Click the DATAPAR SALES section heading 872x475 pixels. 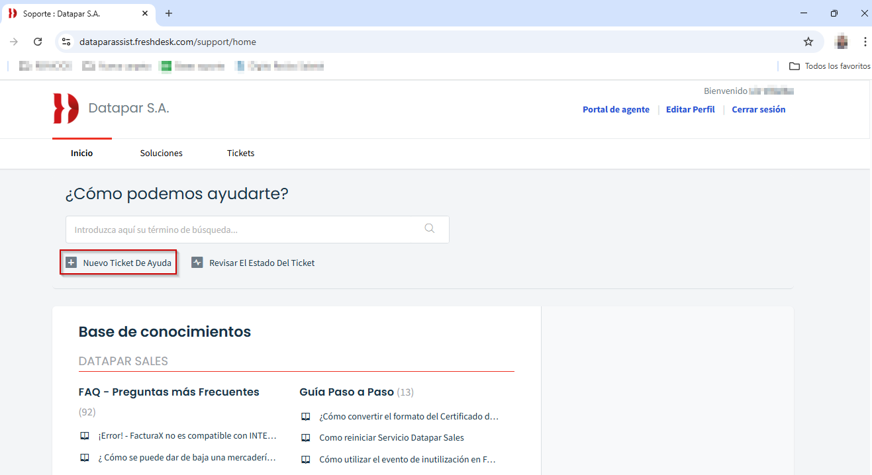(x=123, y=361)
